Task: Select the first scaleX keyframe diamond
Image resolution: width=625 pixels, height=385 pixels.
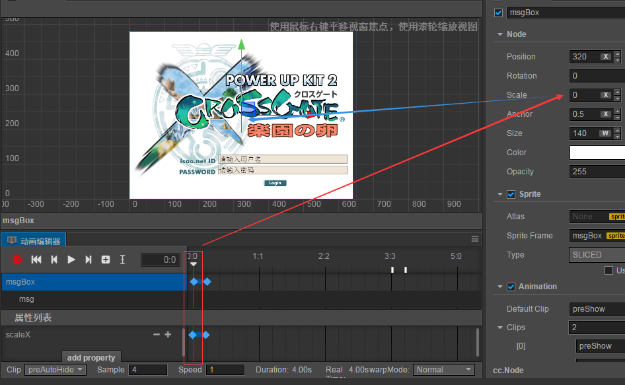Action: (192, 335)
